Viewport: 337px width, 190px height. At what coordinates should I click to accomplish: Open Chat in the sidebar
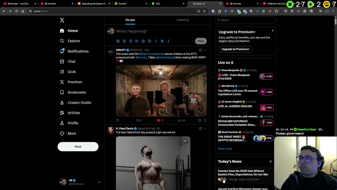pos(68,61)
